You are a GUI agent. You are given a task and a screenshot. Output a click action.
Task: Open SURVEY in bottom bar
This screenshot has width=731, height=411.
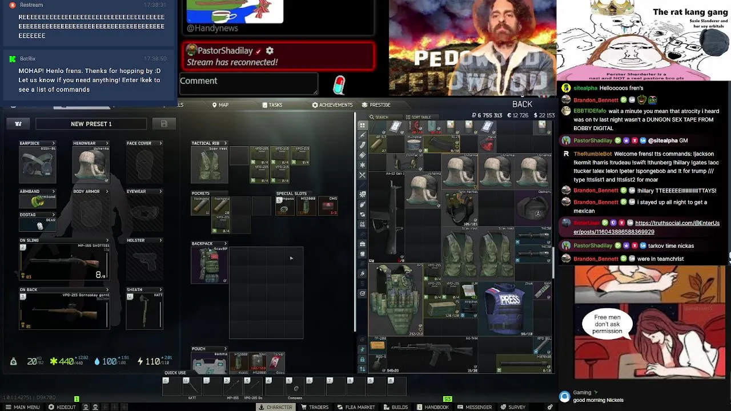pyautogui.click(x=513, y=407)
